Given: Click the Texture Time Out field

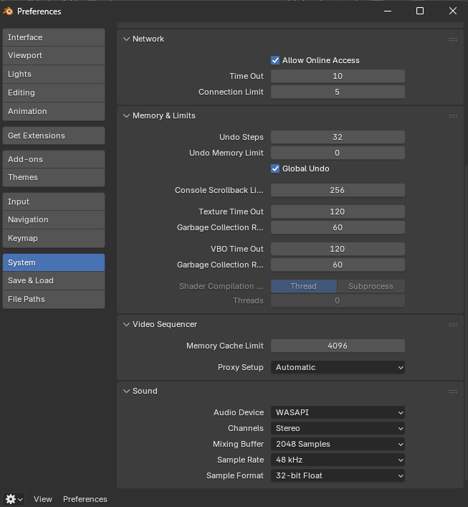Looking at the screenshot, I should click(338, 212).
